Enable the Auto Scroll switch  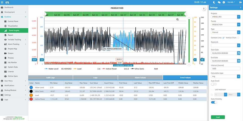tap(214, 84)
